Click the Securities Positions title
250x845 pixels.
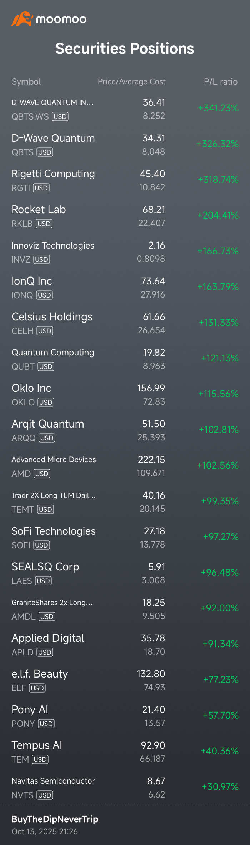pyautogui.click(x=125, y=49)
